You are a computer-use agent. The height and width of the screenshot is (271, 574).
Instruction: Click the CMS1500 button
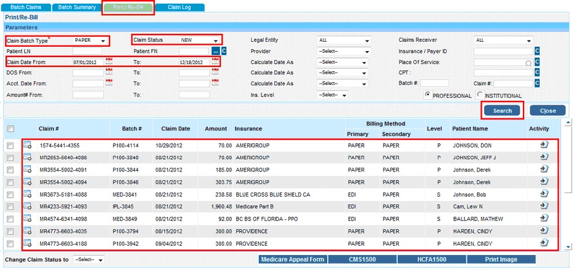362,260
